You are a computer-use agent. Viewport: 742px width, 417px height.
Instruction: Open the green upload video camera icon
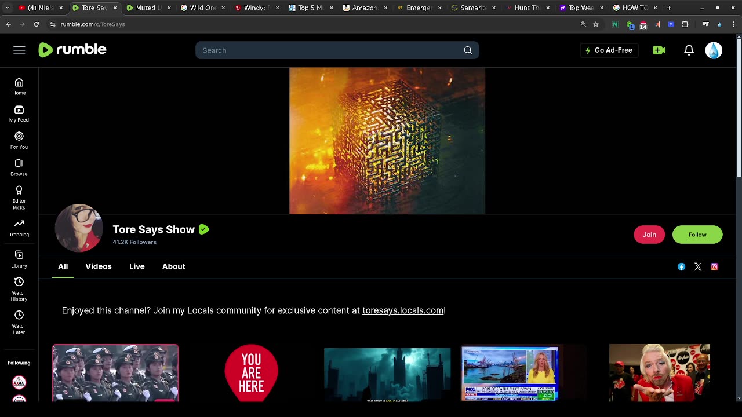[659, 50]
